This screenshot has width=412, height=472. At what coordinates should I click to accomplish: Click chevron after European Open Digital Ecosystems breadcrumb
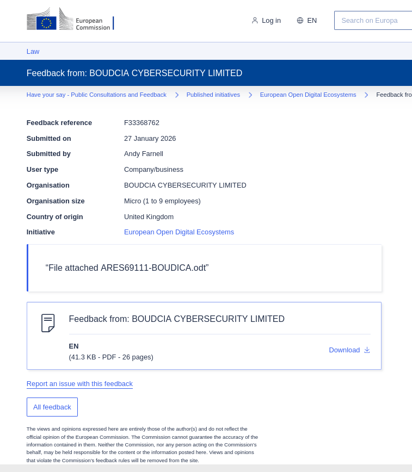click(366, 95)
